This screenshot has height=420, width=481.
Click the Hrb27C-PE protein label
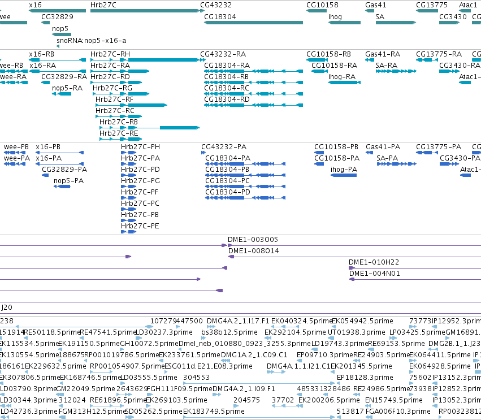pyautogui.click(x=140, y=226)
